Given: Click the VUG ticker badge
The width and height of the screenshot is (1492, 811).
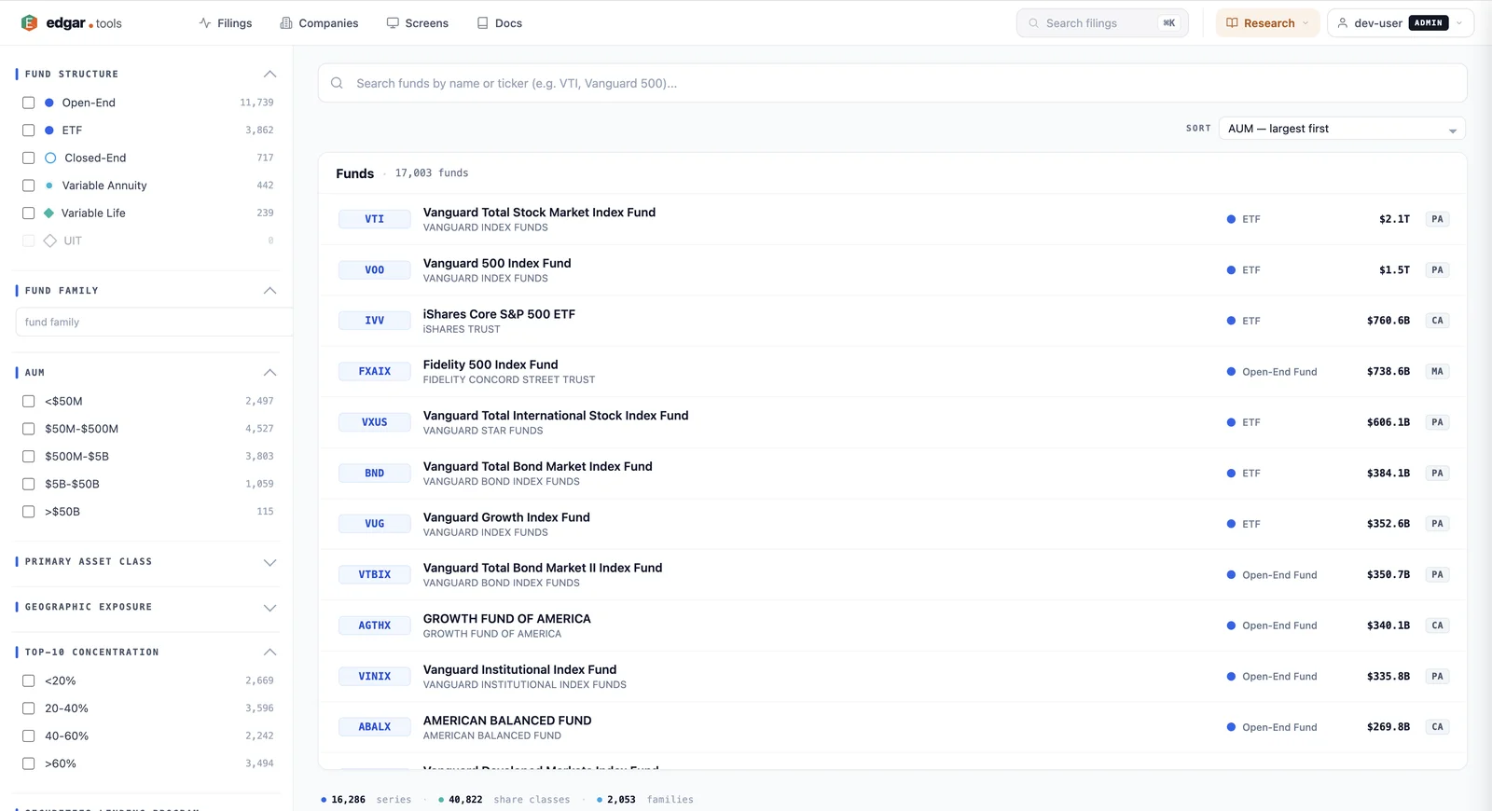Looking at the screenshot, I should tap(374, 524).
